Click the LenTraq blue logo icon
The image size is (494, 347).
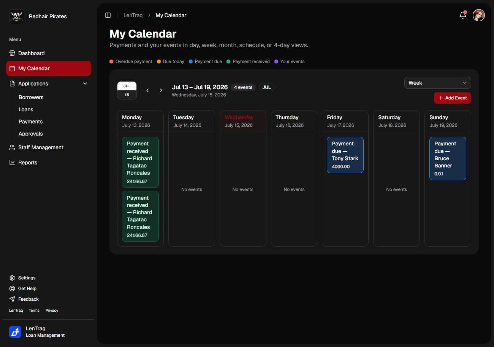click(15, 332)
